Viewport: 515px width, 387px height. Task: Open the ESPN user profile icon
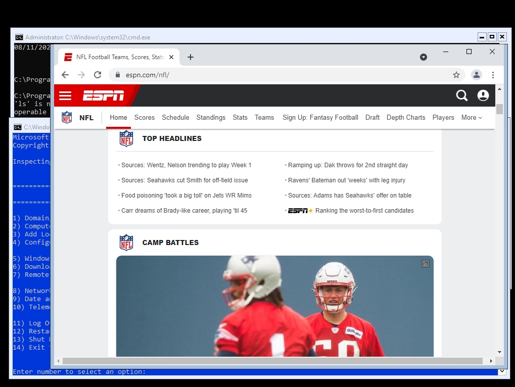483,95
